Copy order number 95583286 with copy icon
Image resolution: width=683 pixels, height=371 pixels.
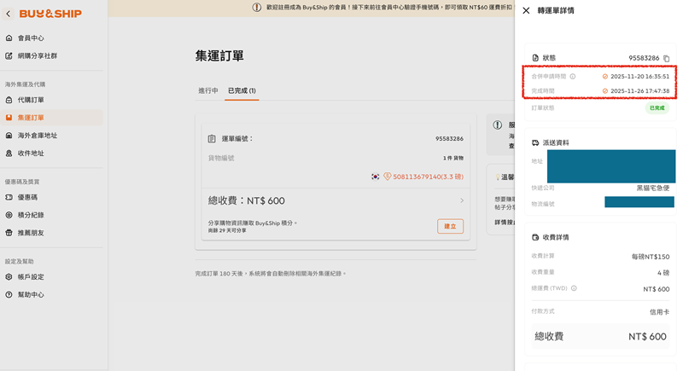tap(667, 58)
